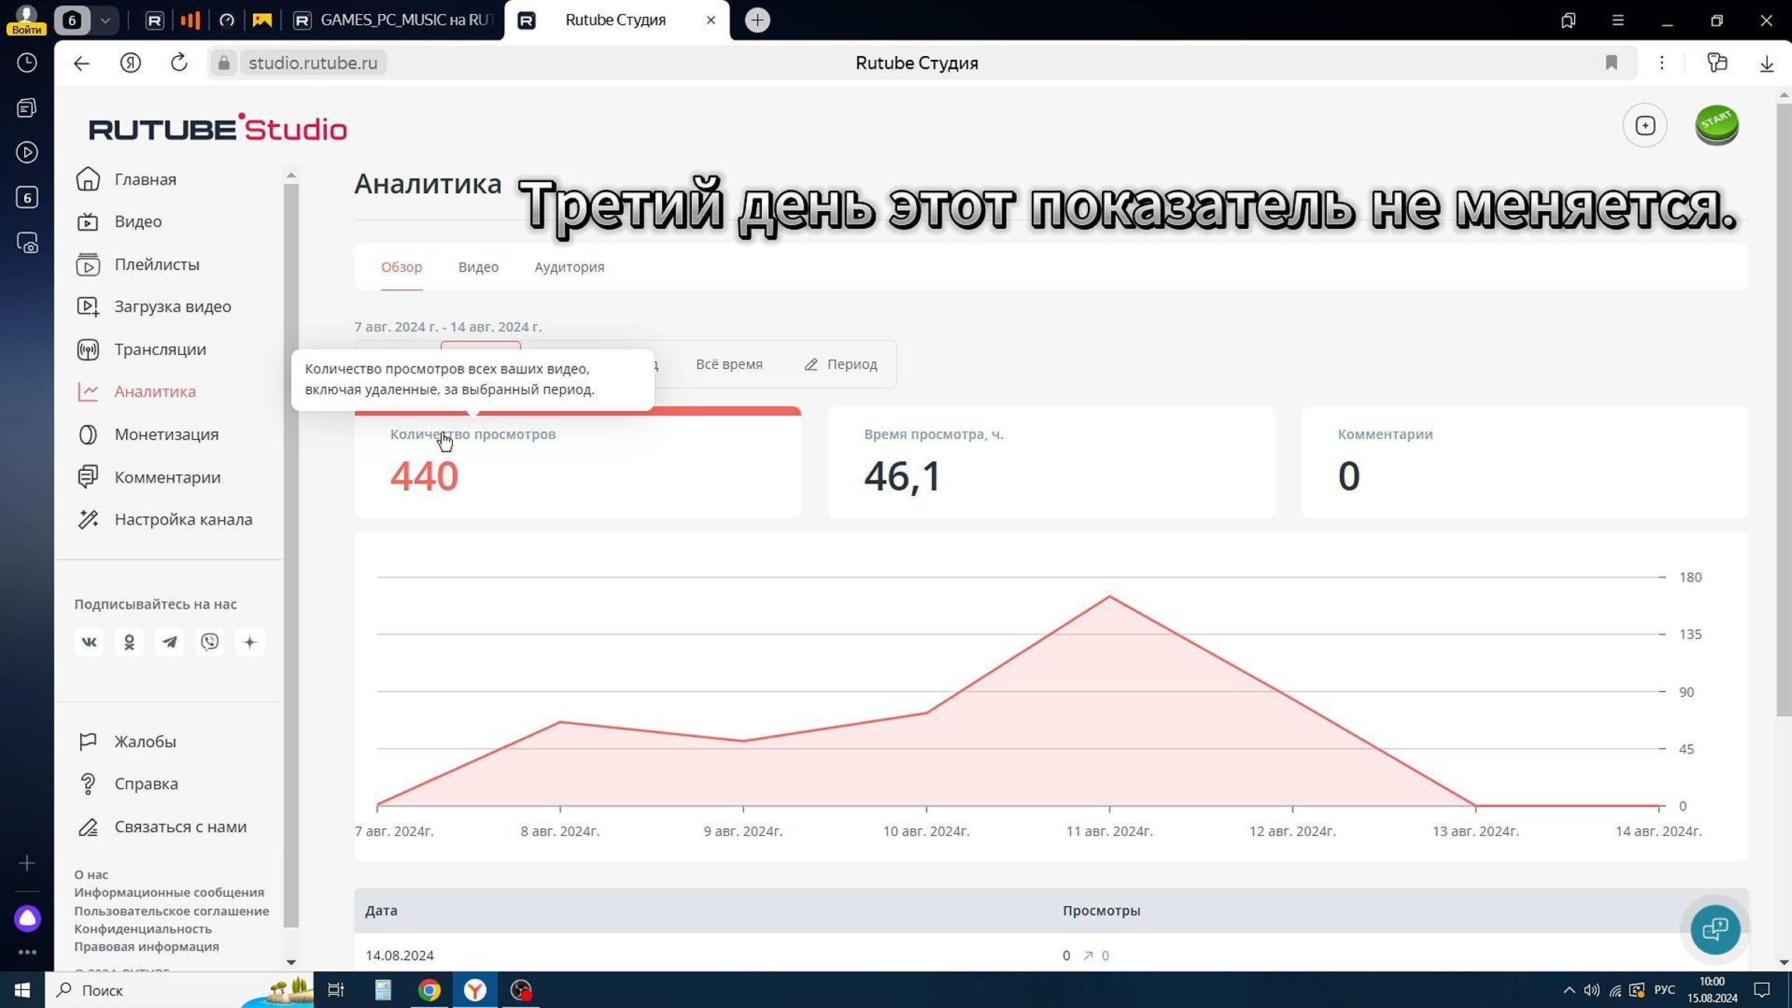Open Жалобы complaints page

point(145,742)
